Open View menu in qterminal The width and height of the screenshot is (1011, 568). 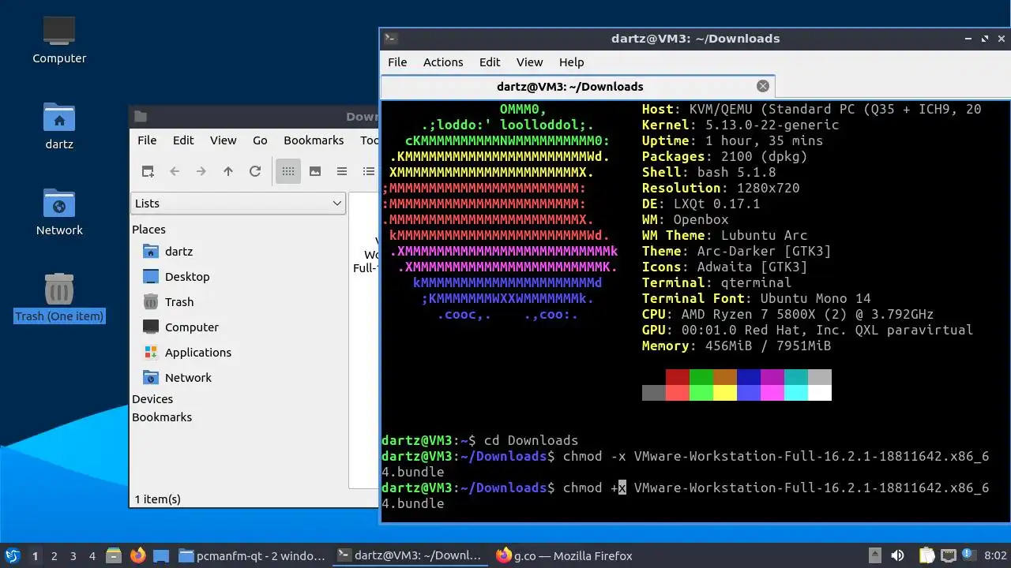point(529,62)
